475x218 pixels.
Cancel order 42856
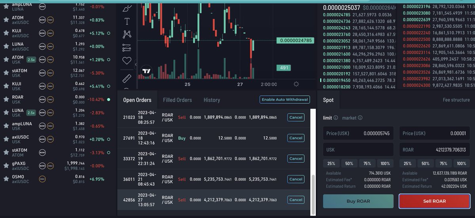coord(296,200)
